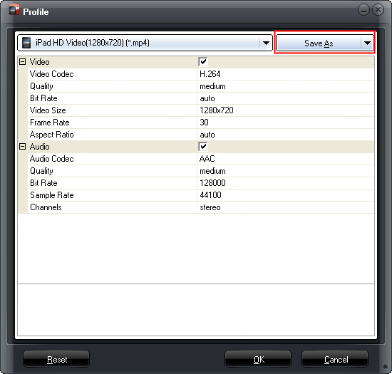Select the Video section header label
Screen dimensions: 392x374
click(x=39, y=62)
